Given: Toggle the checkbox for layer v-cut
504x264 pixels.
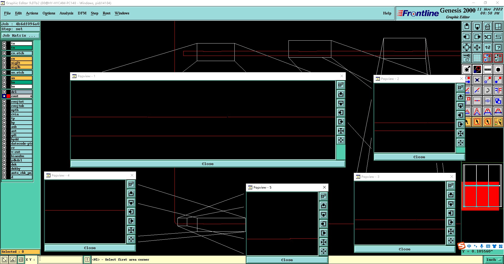Looking at the screenshot, I should 4,152.
